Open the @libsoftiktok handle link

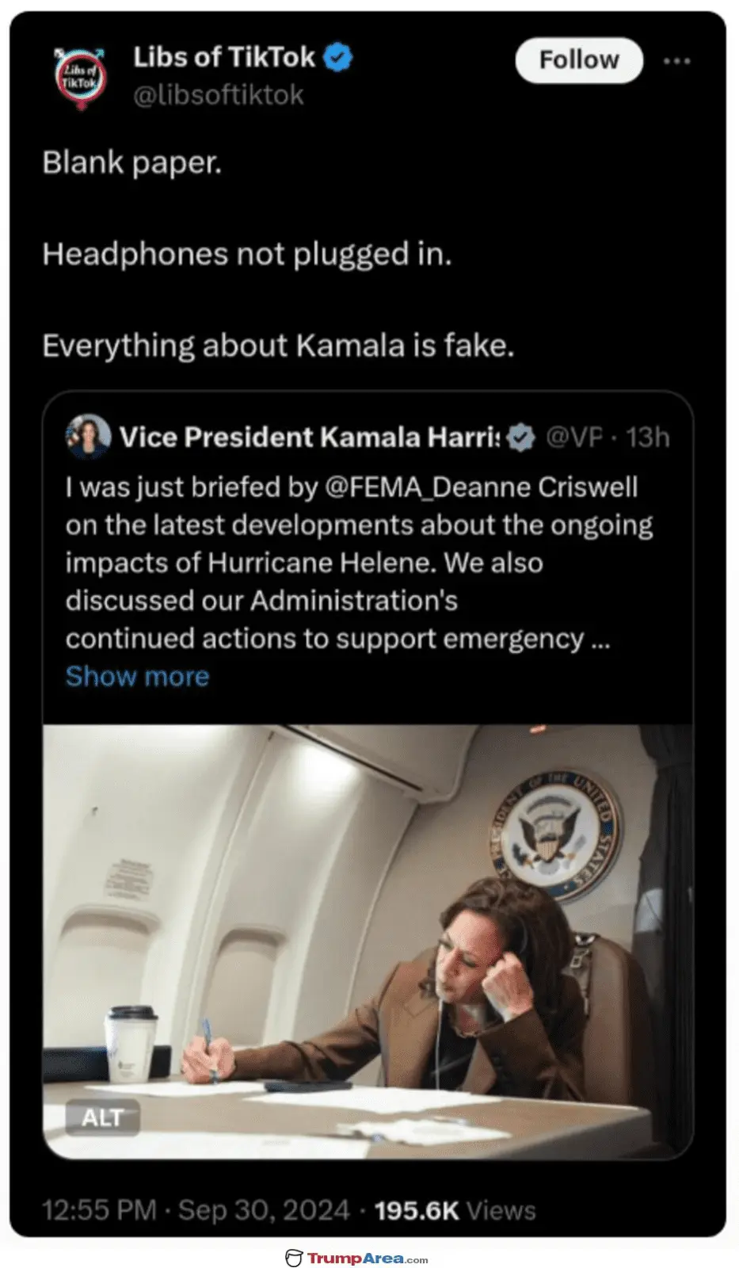218,95
